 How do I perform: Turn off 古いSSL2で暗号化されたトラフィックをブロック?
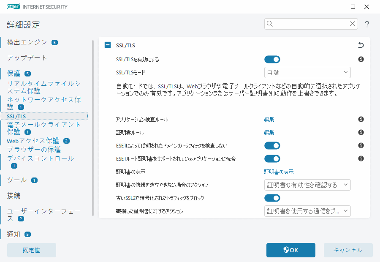(272, 198)
